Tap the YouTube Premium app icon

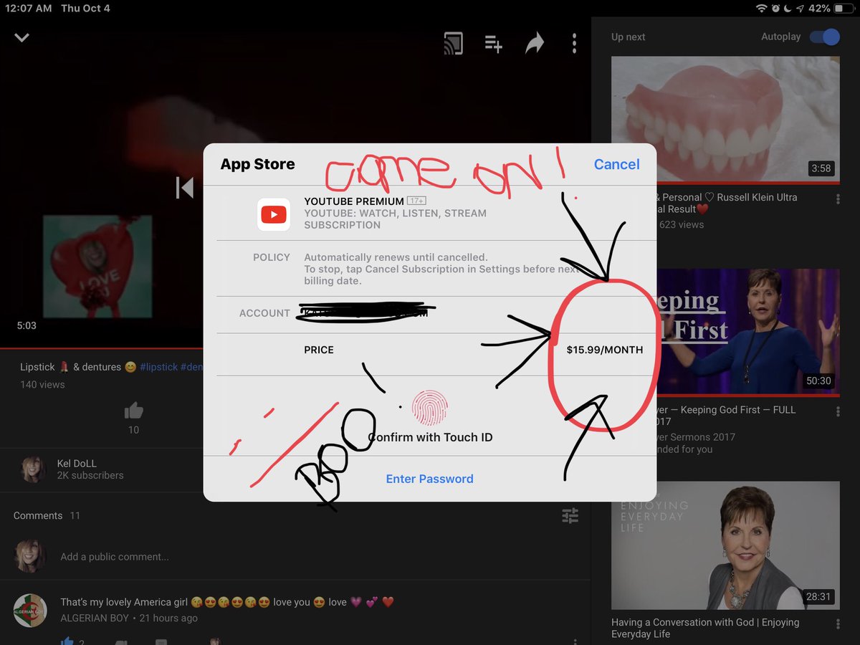point(274,214)
